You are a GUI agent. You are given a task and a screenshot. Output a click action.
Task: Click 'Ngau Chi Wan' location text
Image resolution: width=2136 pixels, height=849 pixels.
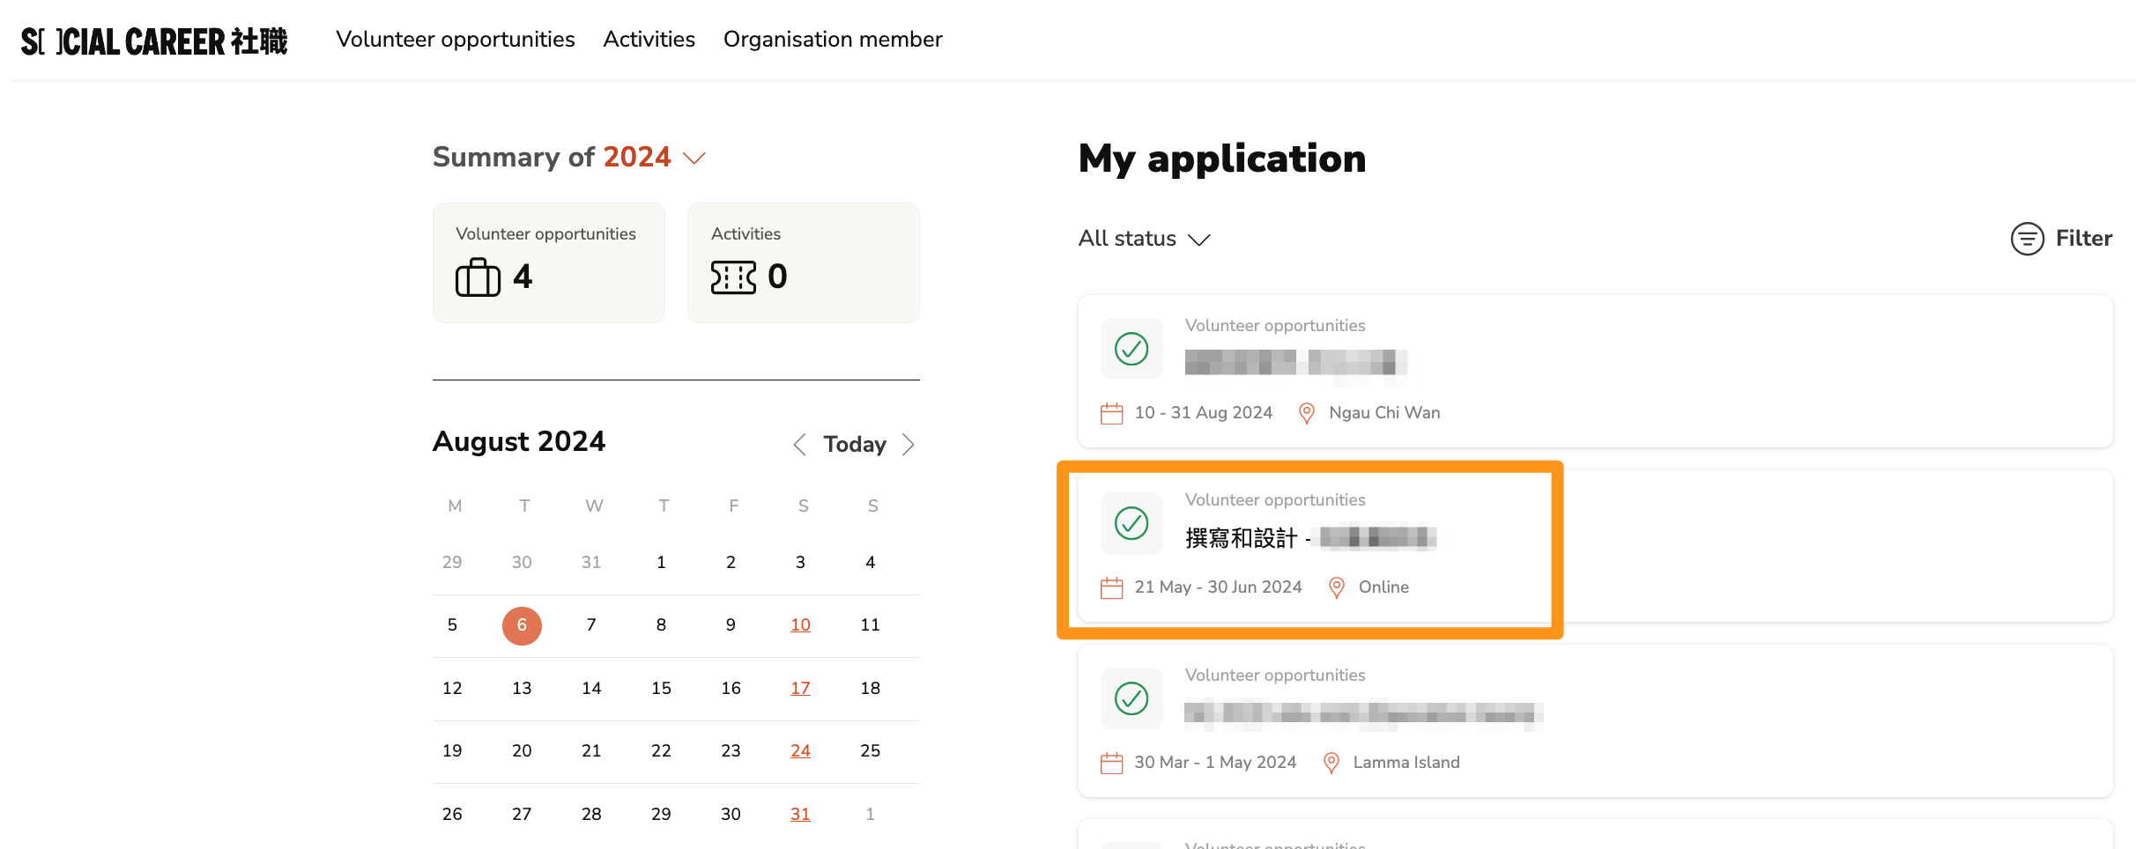coord(1384,413)
